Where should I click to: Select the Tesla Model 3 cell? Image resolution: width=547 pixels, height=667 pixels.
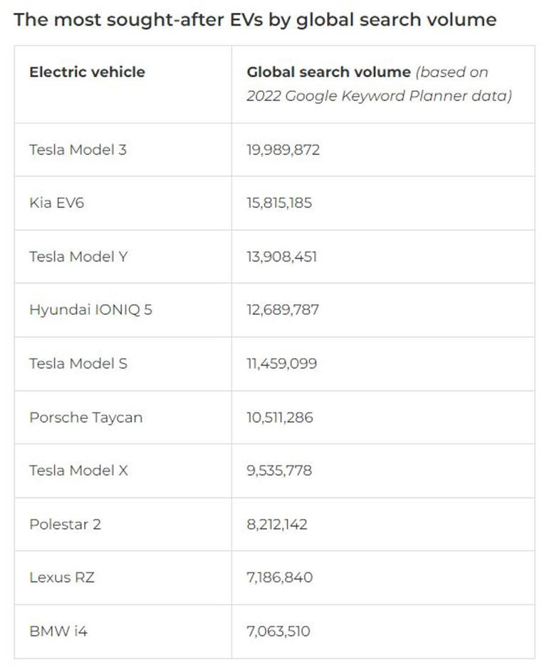[x=78, y=150]
